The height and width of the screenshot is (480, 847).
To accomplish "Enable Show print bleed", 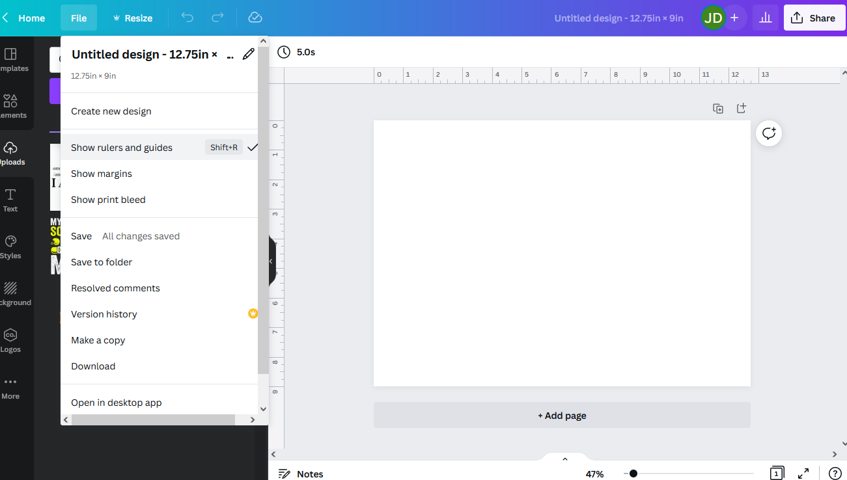I will pyautogui.click(x=108, y=199).
